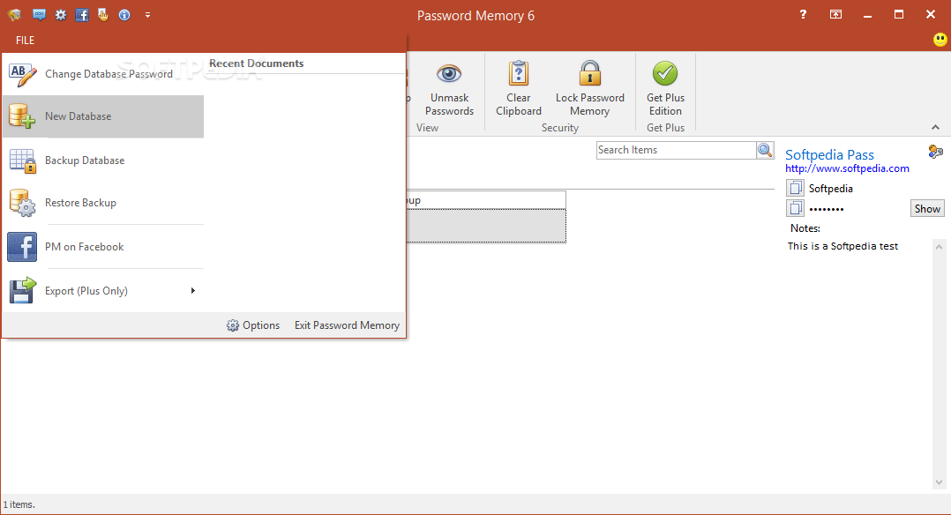The width and height of the screenshot is (951, 515).
Task: Click the Options button in the file menu
Action: point(253,325)
